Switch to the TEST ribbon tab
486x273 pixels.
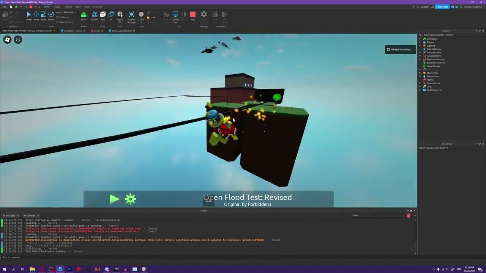click(78, 7)
